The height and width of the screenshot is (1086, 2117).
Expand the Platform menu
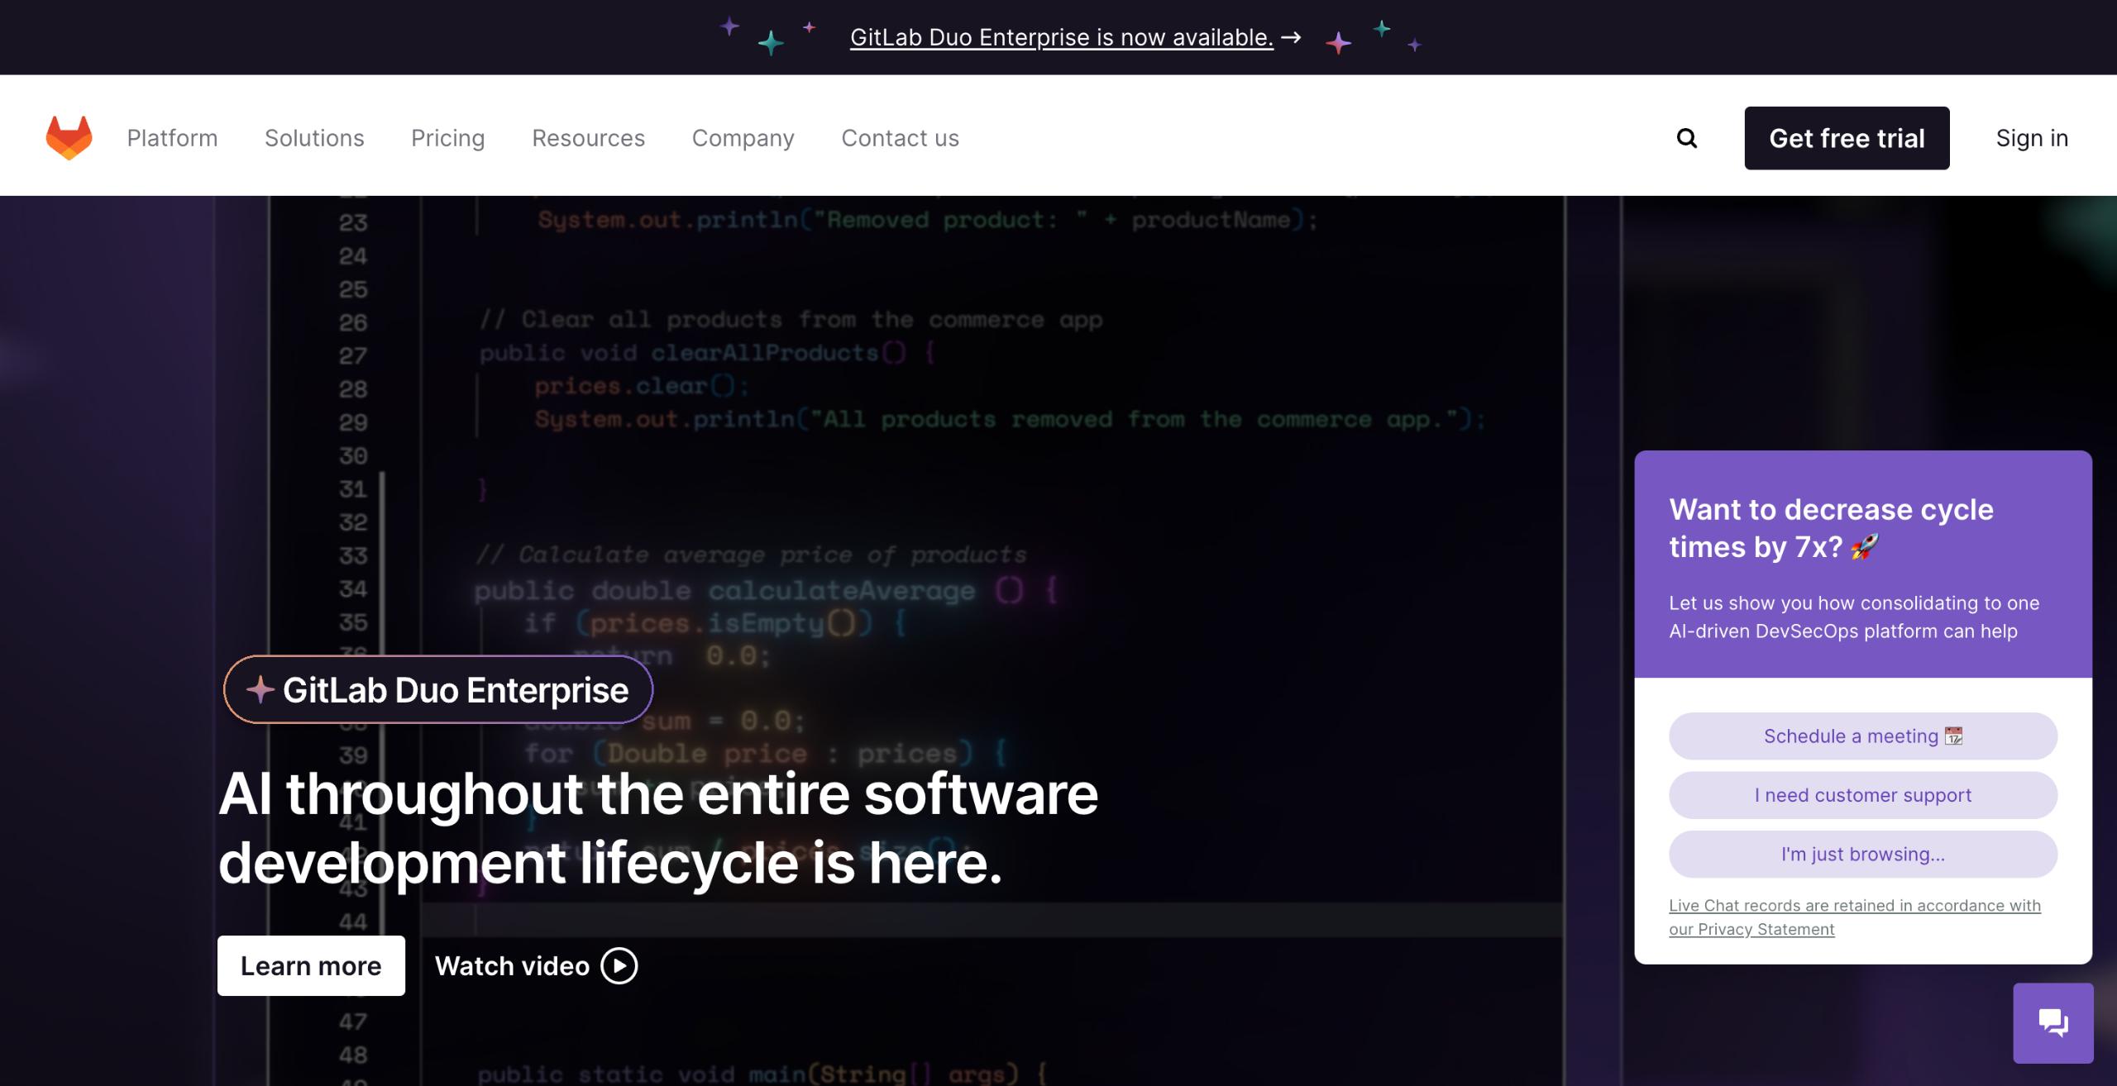coord(172,138)
